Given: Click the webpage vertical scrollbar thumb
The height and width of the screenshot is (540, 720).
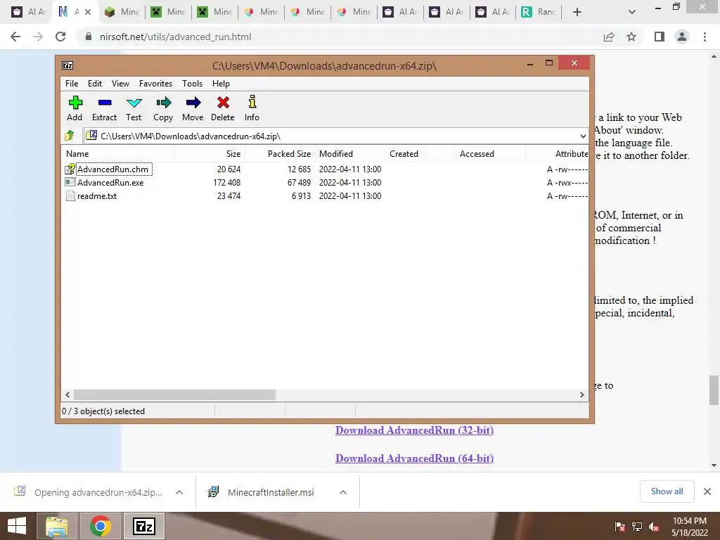Looking at the screenshot, I should pos(714,390).
